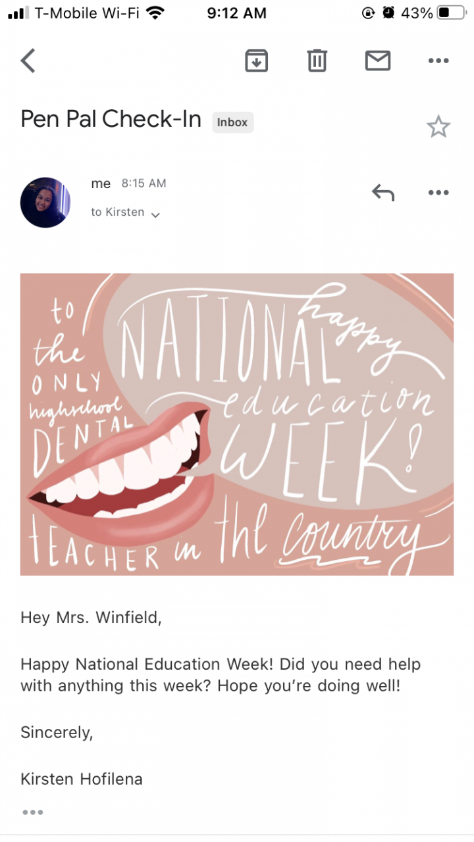Tap the 'me' sender name
The image size is (474, 842).
pyautogui.click(x=101, y=184)
